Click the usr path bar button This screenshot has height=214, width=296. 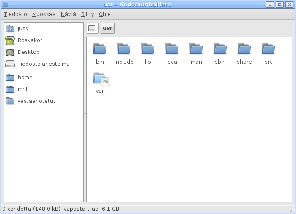(x=107, y=28)
